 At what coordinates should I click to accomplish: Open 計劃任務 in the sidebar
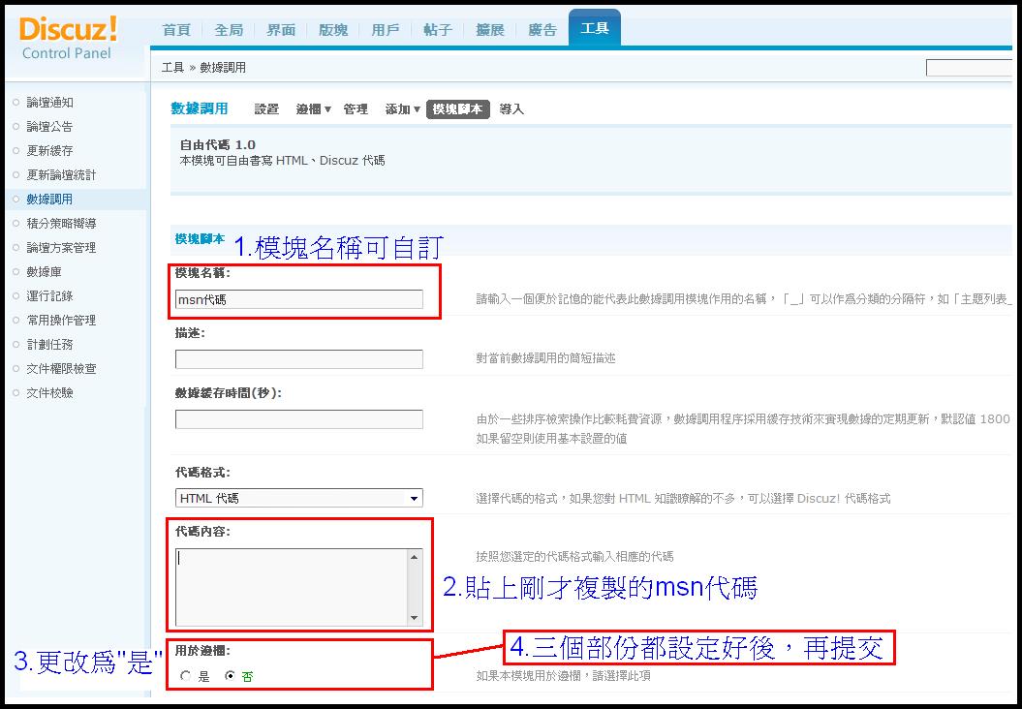(49, 345)
